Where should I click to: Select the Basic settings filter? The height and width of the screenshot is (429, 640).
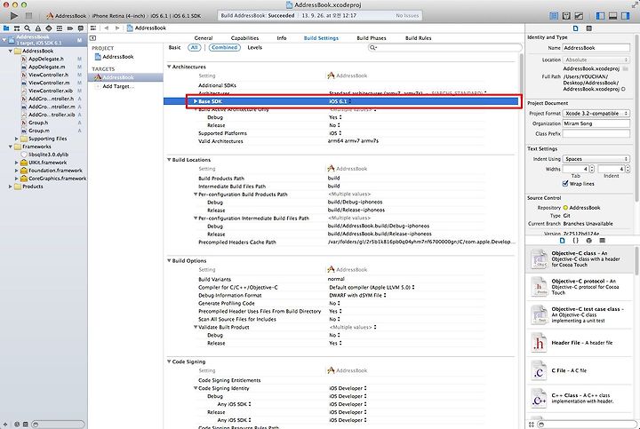coord(175,48)
